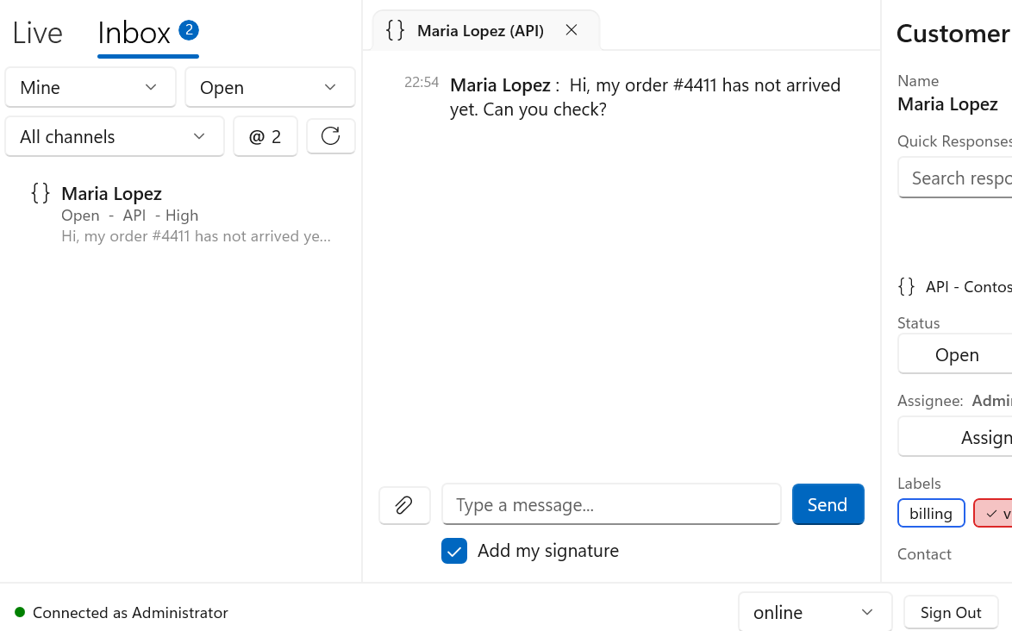1012x631 pixels.
Task: Click the Inbox unread count badge
Action: pyautogui.click(x=189, y=29)
